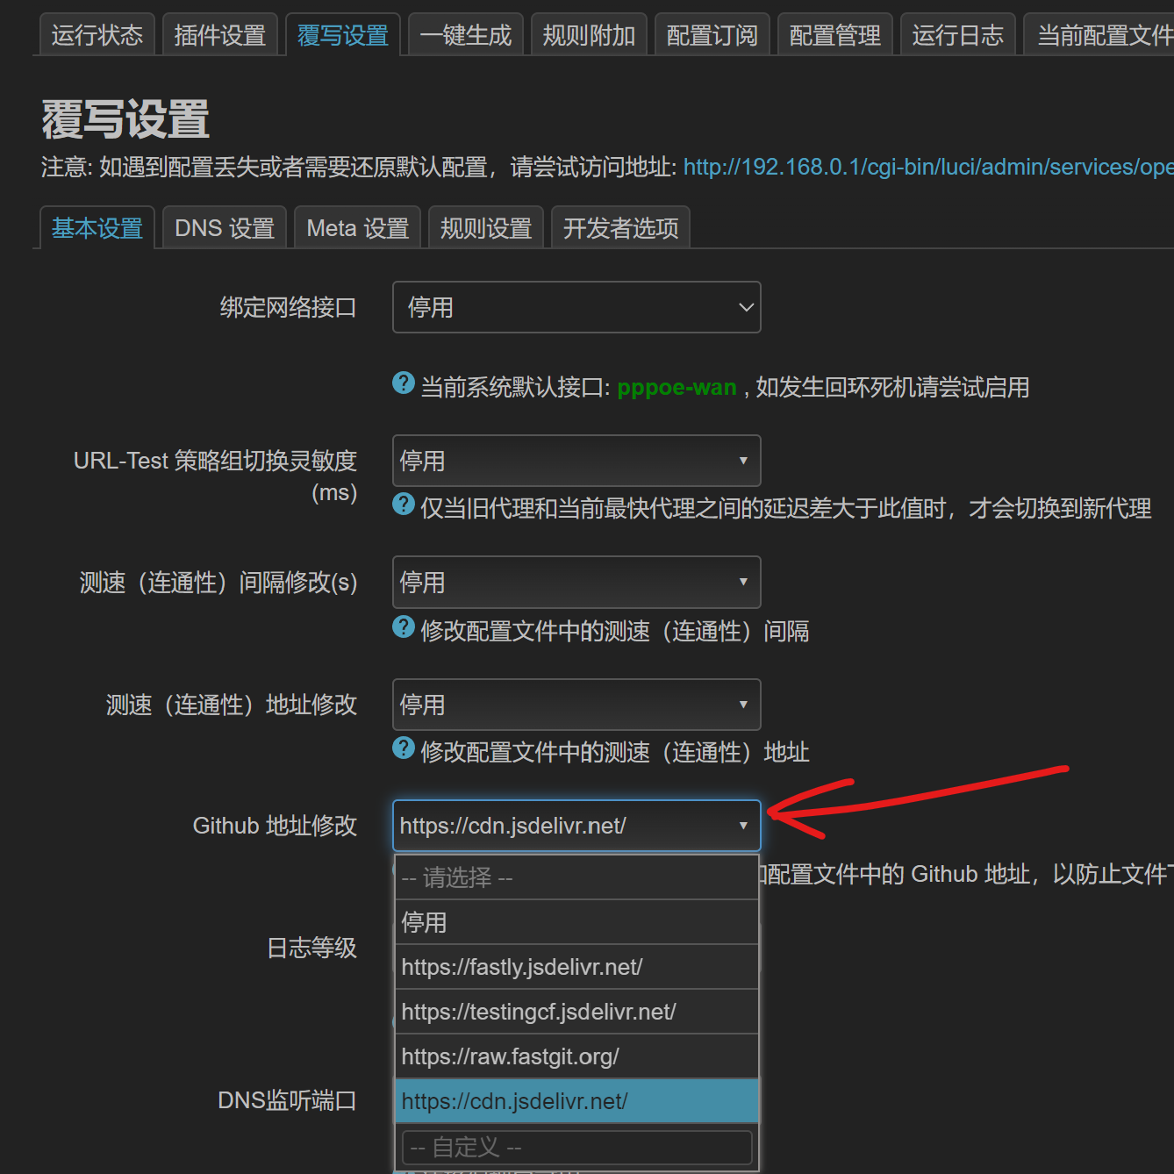This screenshot has height=1174, width=1174.
Task: Expand the URL-Test 策略组切换灵敏度 dropdown
Action: tap(576, 461)
